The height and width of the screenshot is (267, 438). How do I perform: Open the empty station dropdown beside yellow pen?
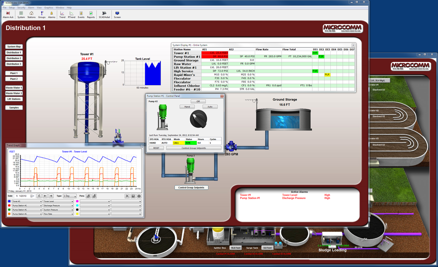coord(95,214)
